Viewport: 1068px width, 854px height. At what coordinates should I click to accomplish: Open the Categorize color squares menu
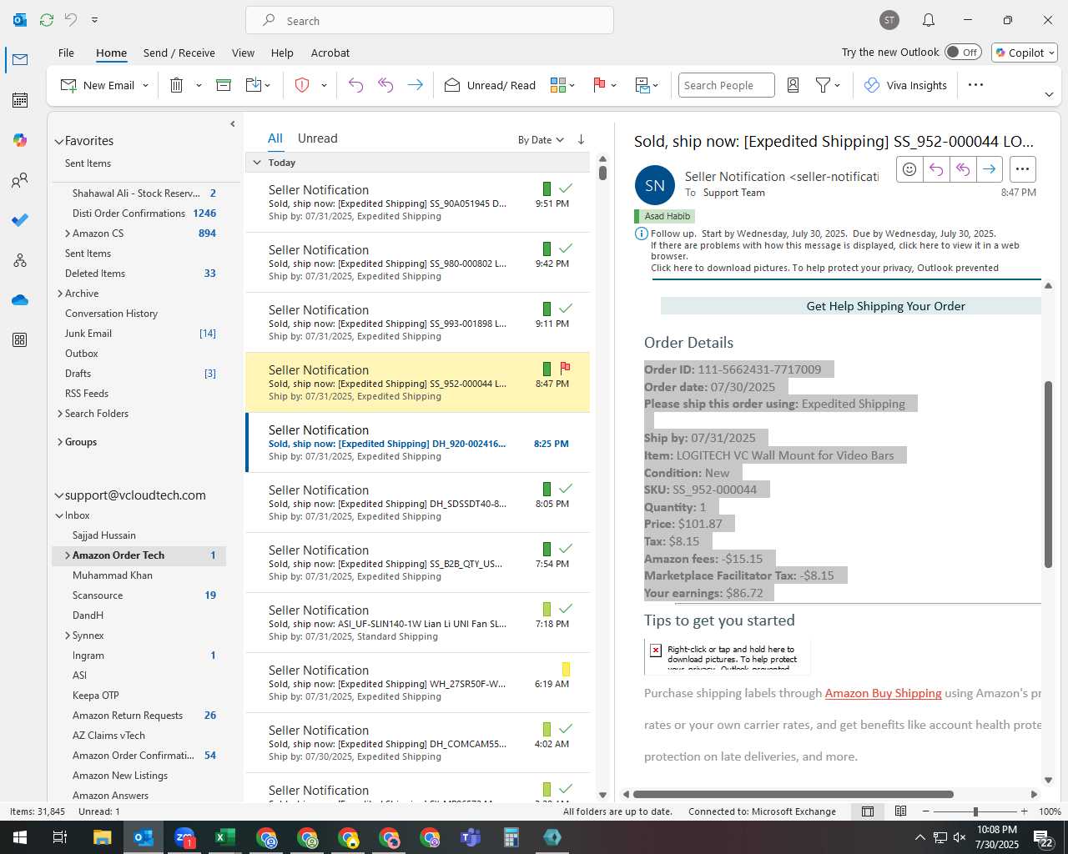click(562, 85)
